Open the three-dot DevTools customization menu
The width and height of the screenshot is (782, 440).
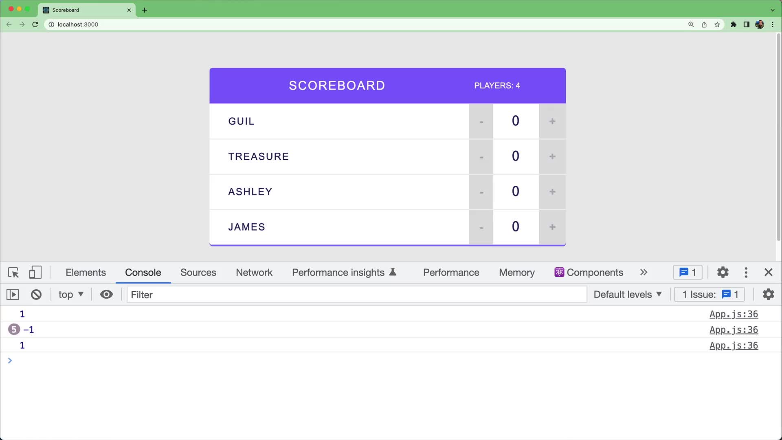746,272
